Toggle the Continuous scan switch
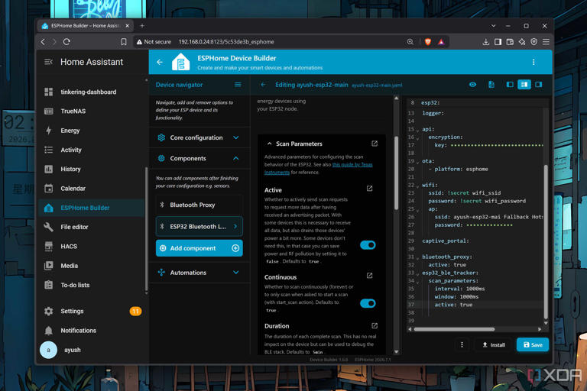 [368, 303]
